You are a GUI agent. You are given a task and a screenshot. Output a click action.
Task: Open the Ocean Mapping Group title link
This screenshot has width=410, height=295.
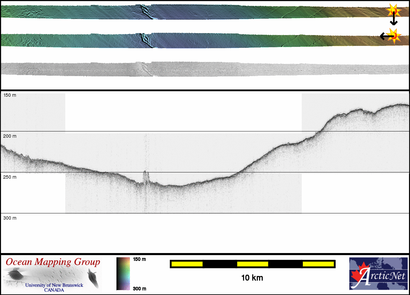[53, 262]
